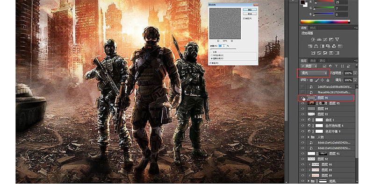This screenshot has width=374, height=184.
Task: Lock position move icon
Action: 323,80
